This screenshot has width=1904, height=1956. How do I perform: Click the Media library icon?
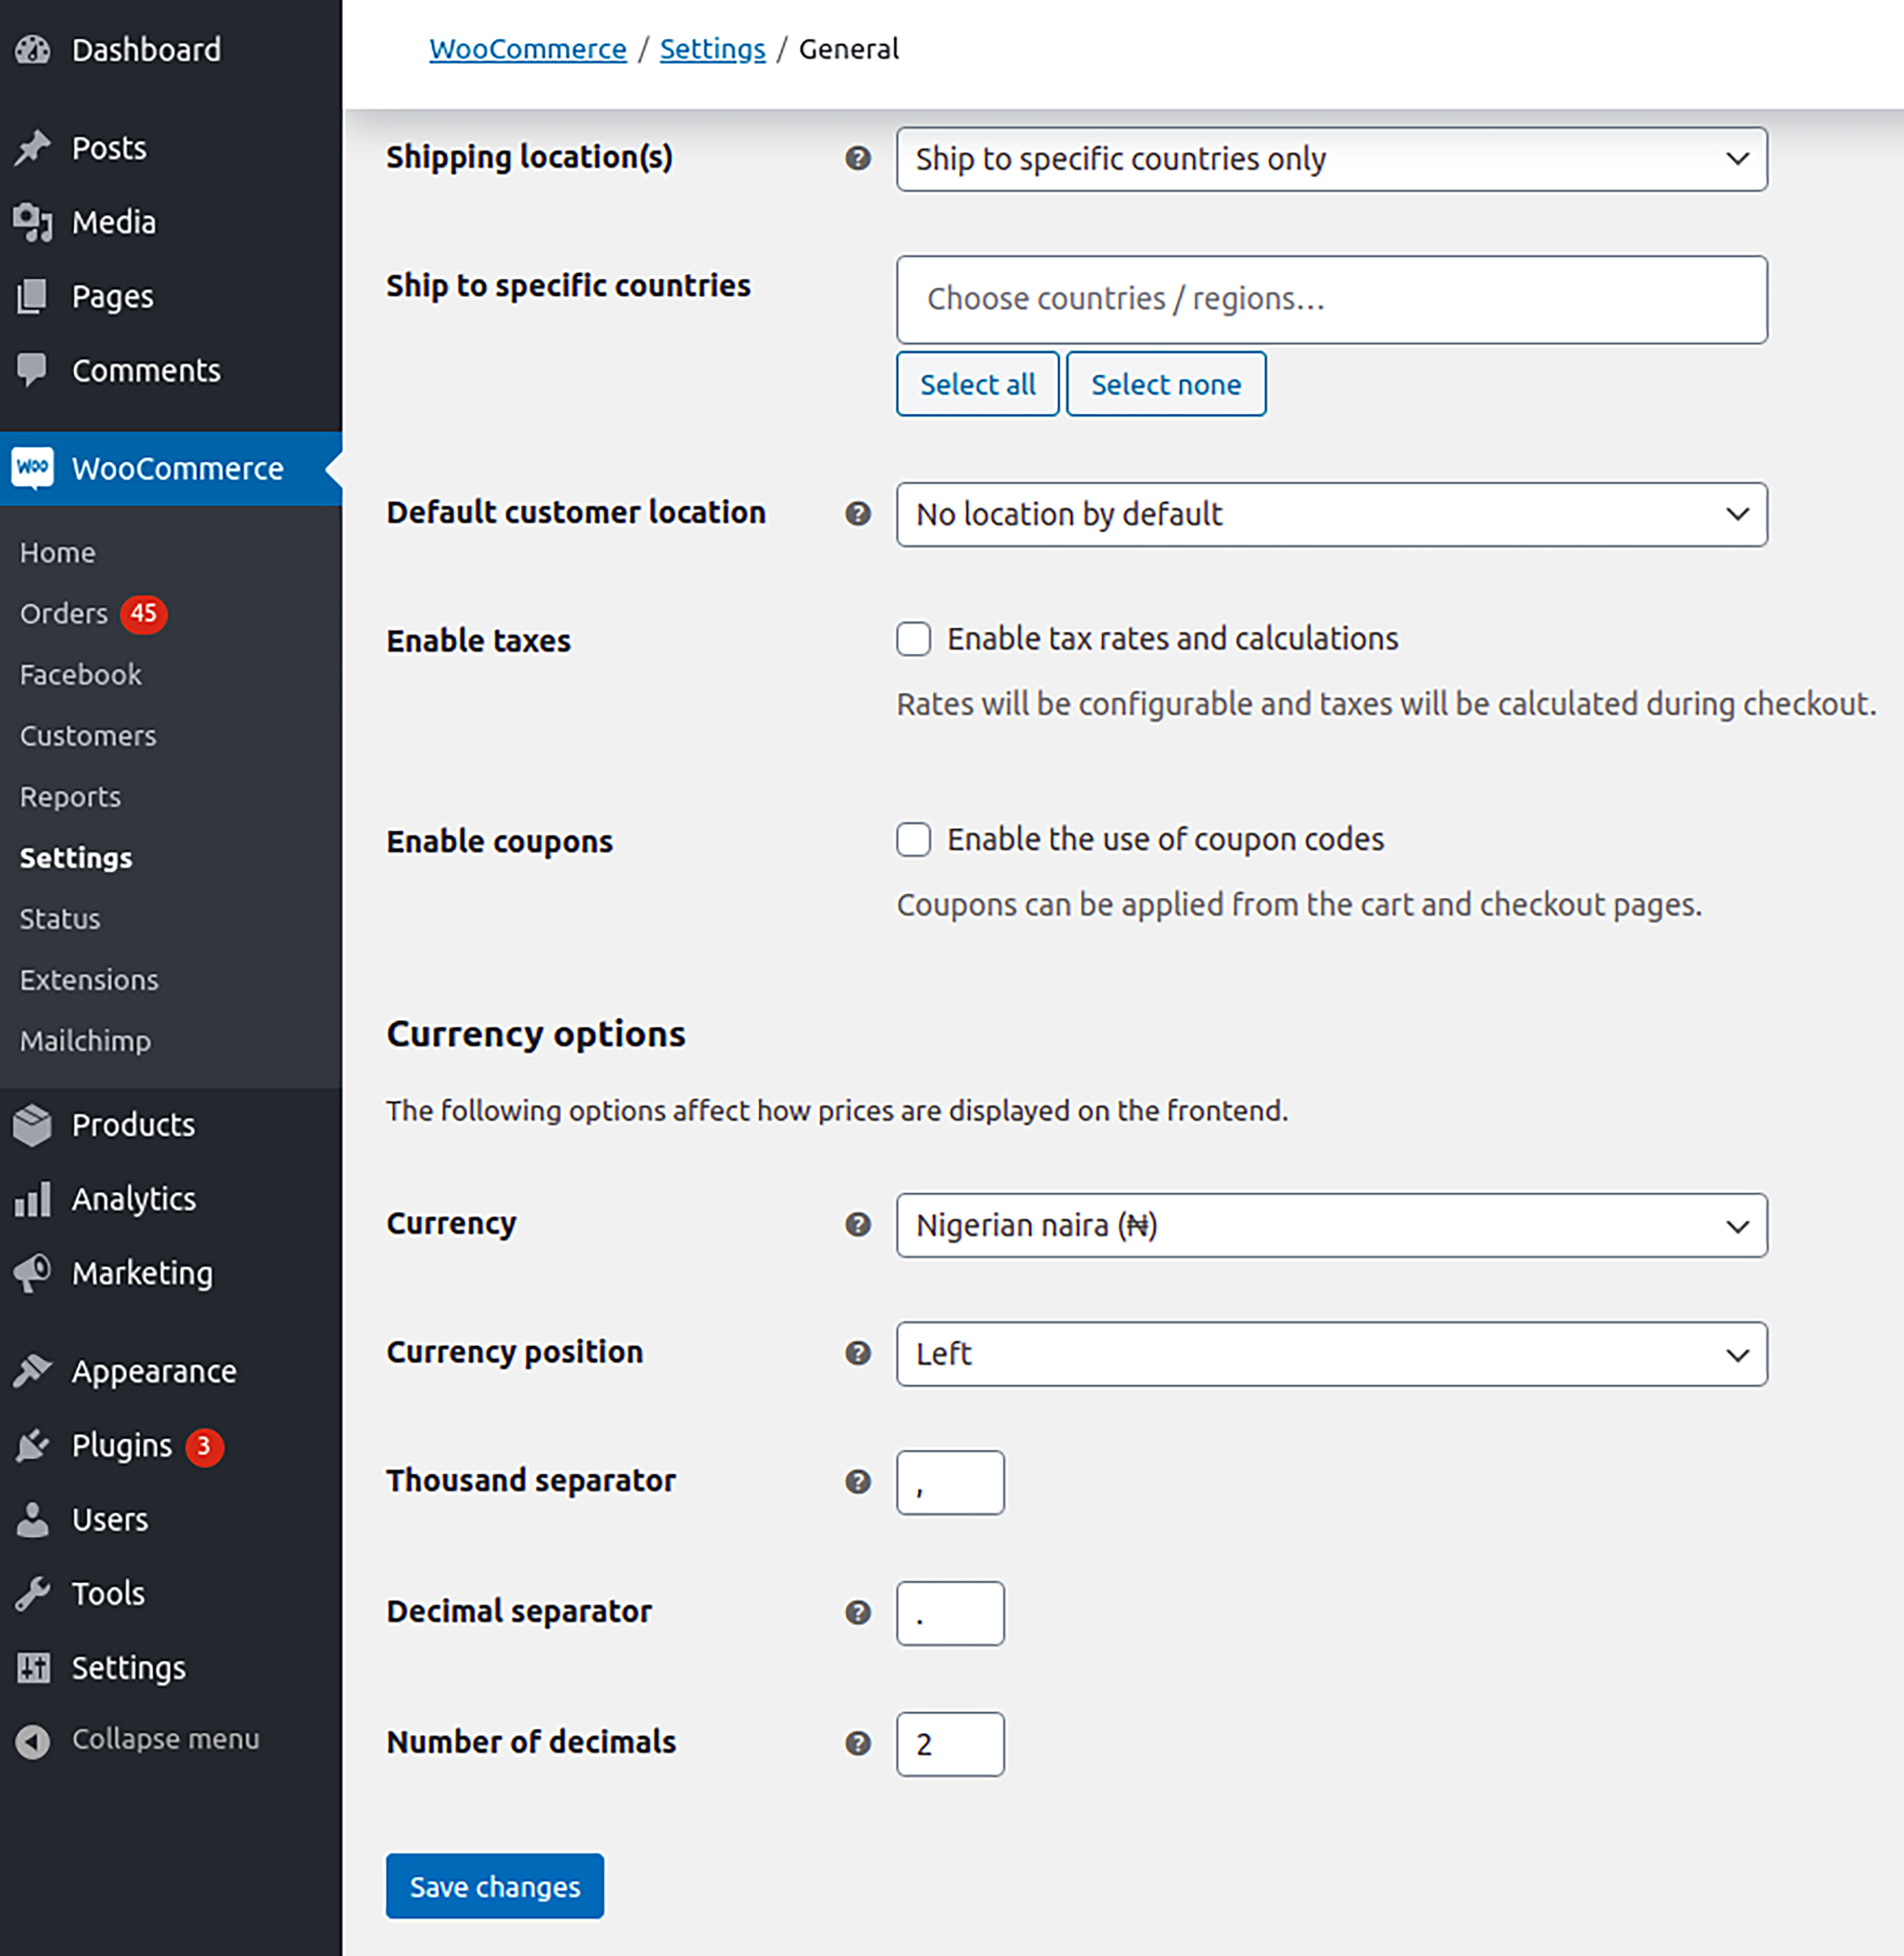tap(33, 222)
